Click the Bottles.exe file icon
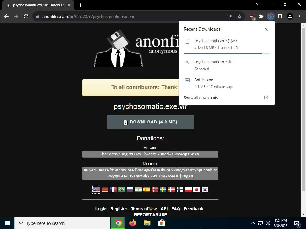The width and height of the screenshot is (306, 229). 187,80
